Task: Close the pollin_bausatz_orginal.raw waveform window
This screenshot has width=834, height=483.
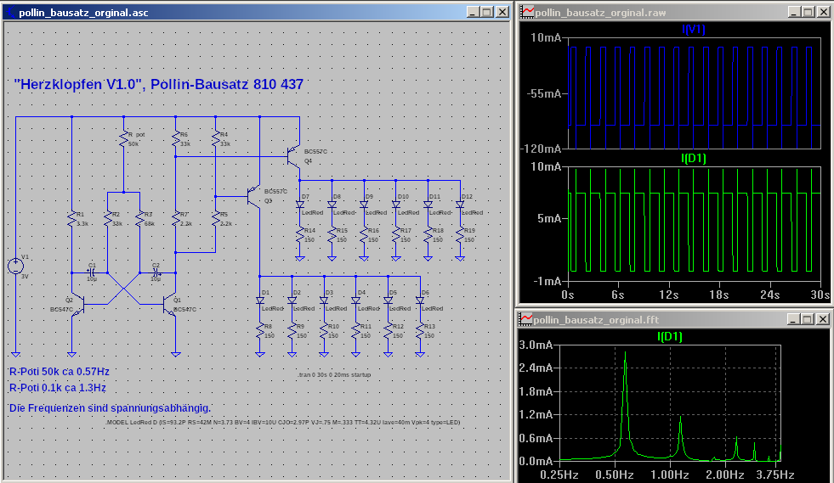Action: pyautogui.click(x=823, y=12)
